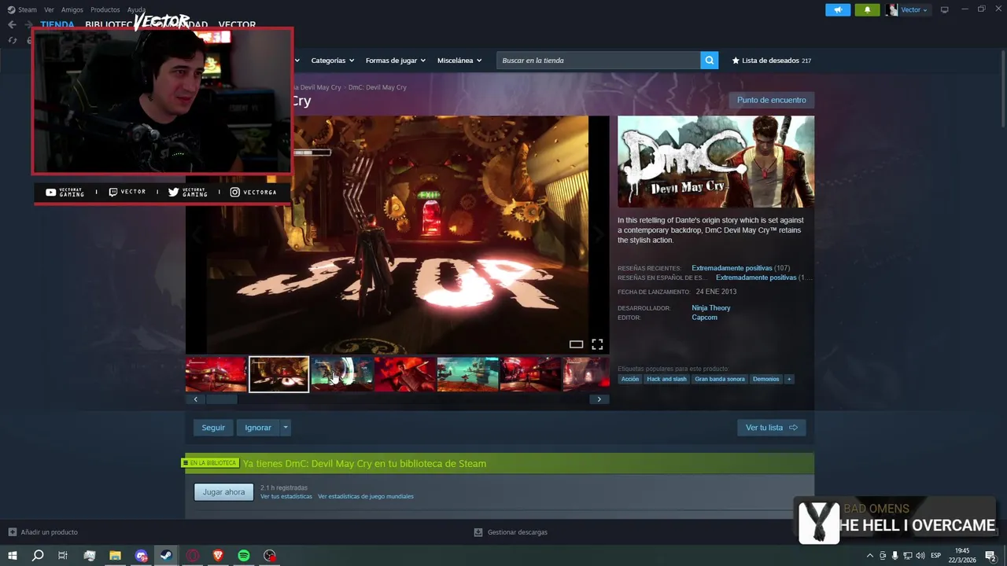This screenshot has height=566, width=1007.
Task: Select the fifth teal screenshot thumbnail
Action: 468,374
